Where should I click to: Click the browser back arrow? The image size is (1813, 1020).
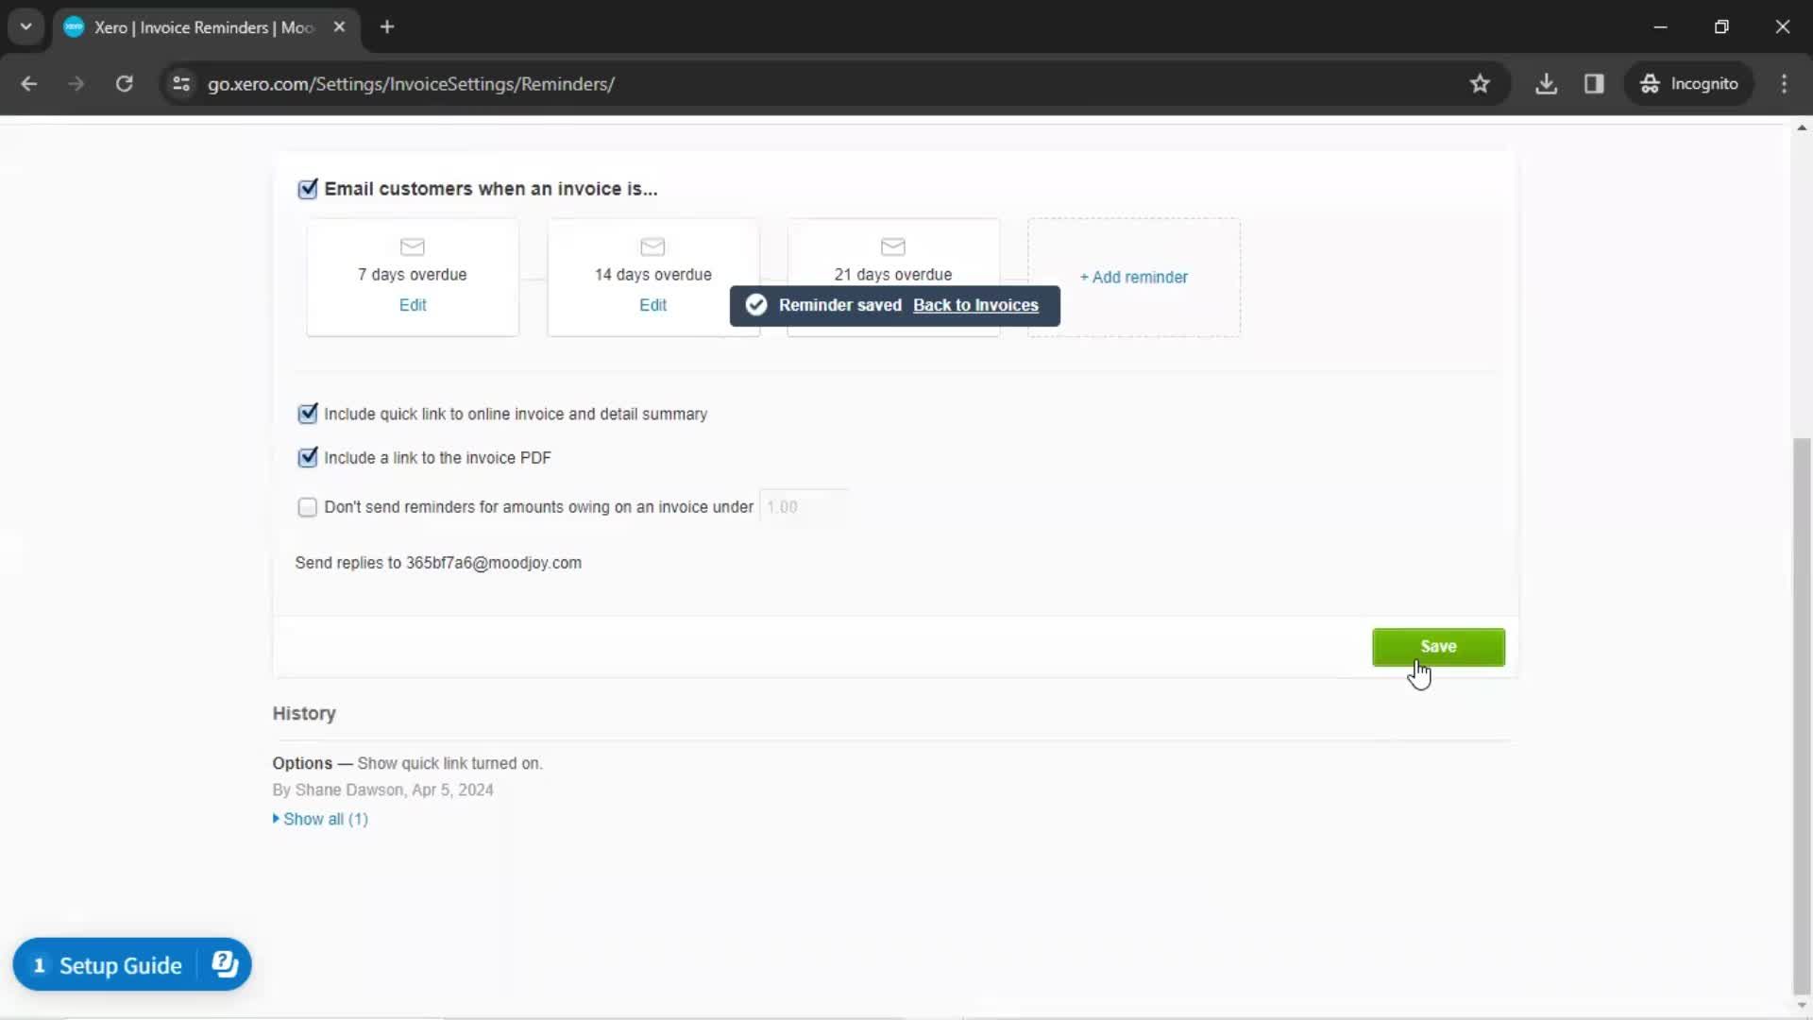28,84
